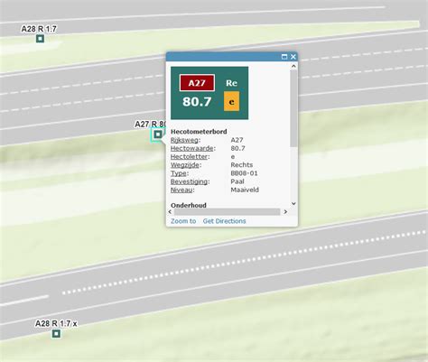
Task: Maximize the popup info window
Action: (x=284, y=57)
